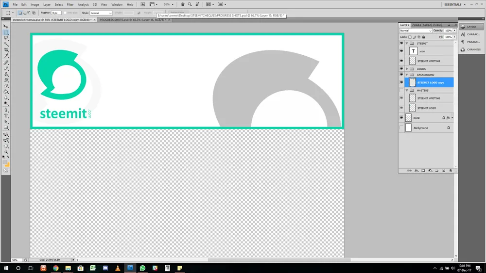Open the Fill slider dropdown
Viewport: 486px width, 273px height.
click(x=455, y=37)
